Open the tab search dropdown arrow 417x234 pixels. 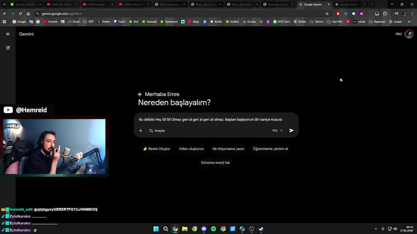click(4, 5)
